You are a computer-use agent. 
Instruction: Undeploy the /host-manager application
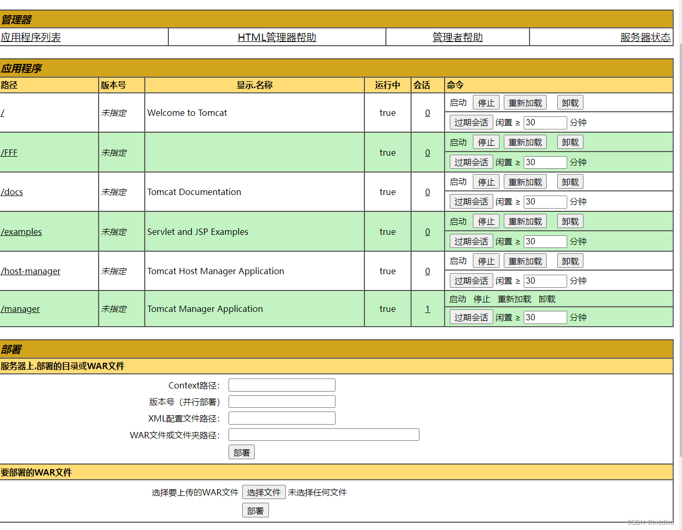570,261
